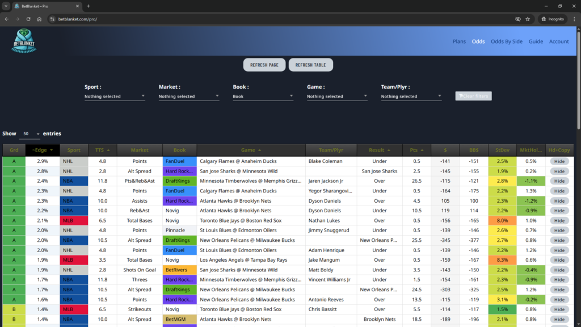Sort table by Game column
This screenshot has height=327, width=581.
pyautogui.click(x=251, y=150)
